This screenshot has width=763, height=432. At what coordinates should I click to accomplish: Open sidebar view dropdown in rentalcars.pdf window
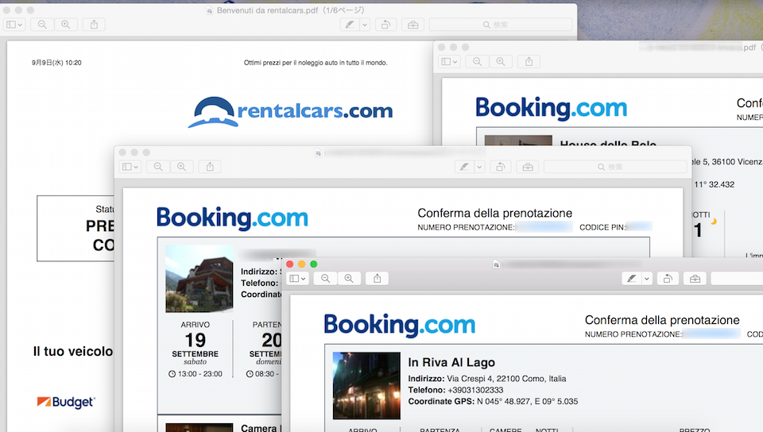point(15,25)
